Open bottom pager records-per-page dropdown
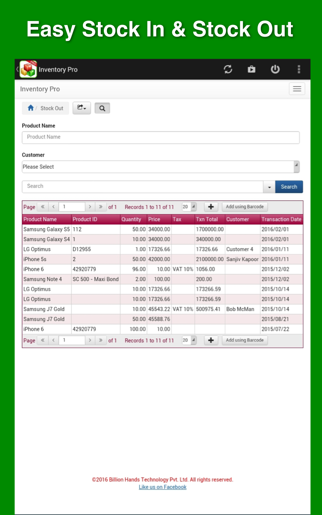Image resolution: width=322 pixels, height=515 pixels. pyautogui.click(x=189, y=340)
